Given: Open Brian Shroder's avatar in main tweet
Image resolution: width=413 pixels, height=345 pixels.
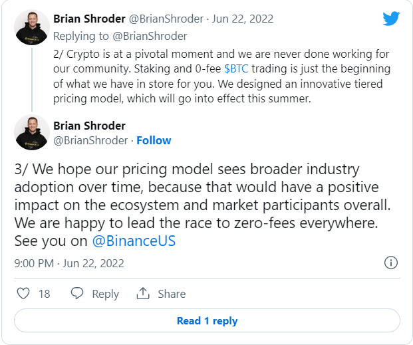Looking at the screenshot, I should click(x=32, y=132).
